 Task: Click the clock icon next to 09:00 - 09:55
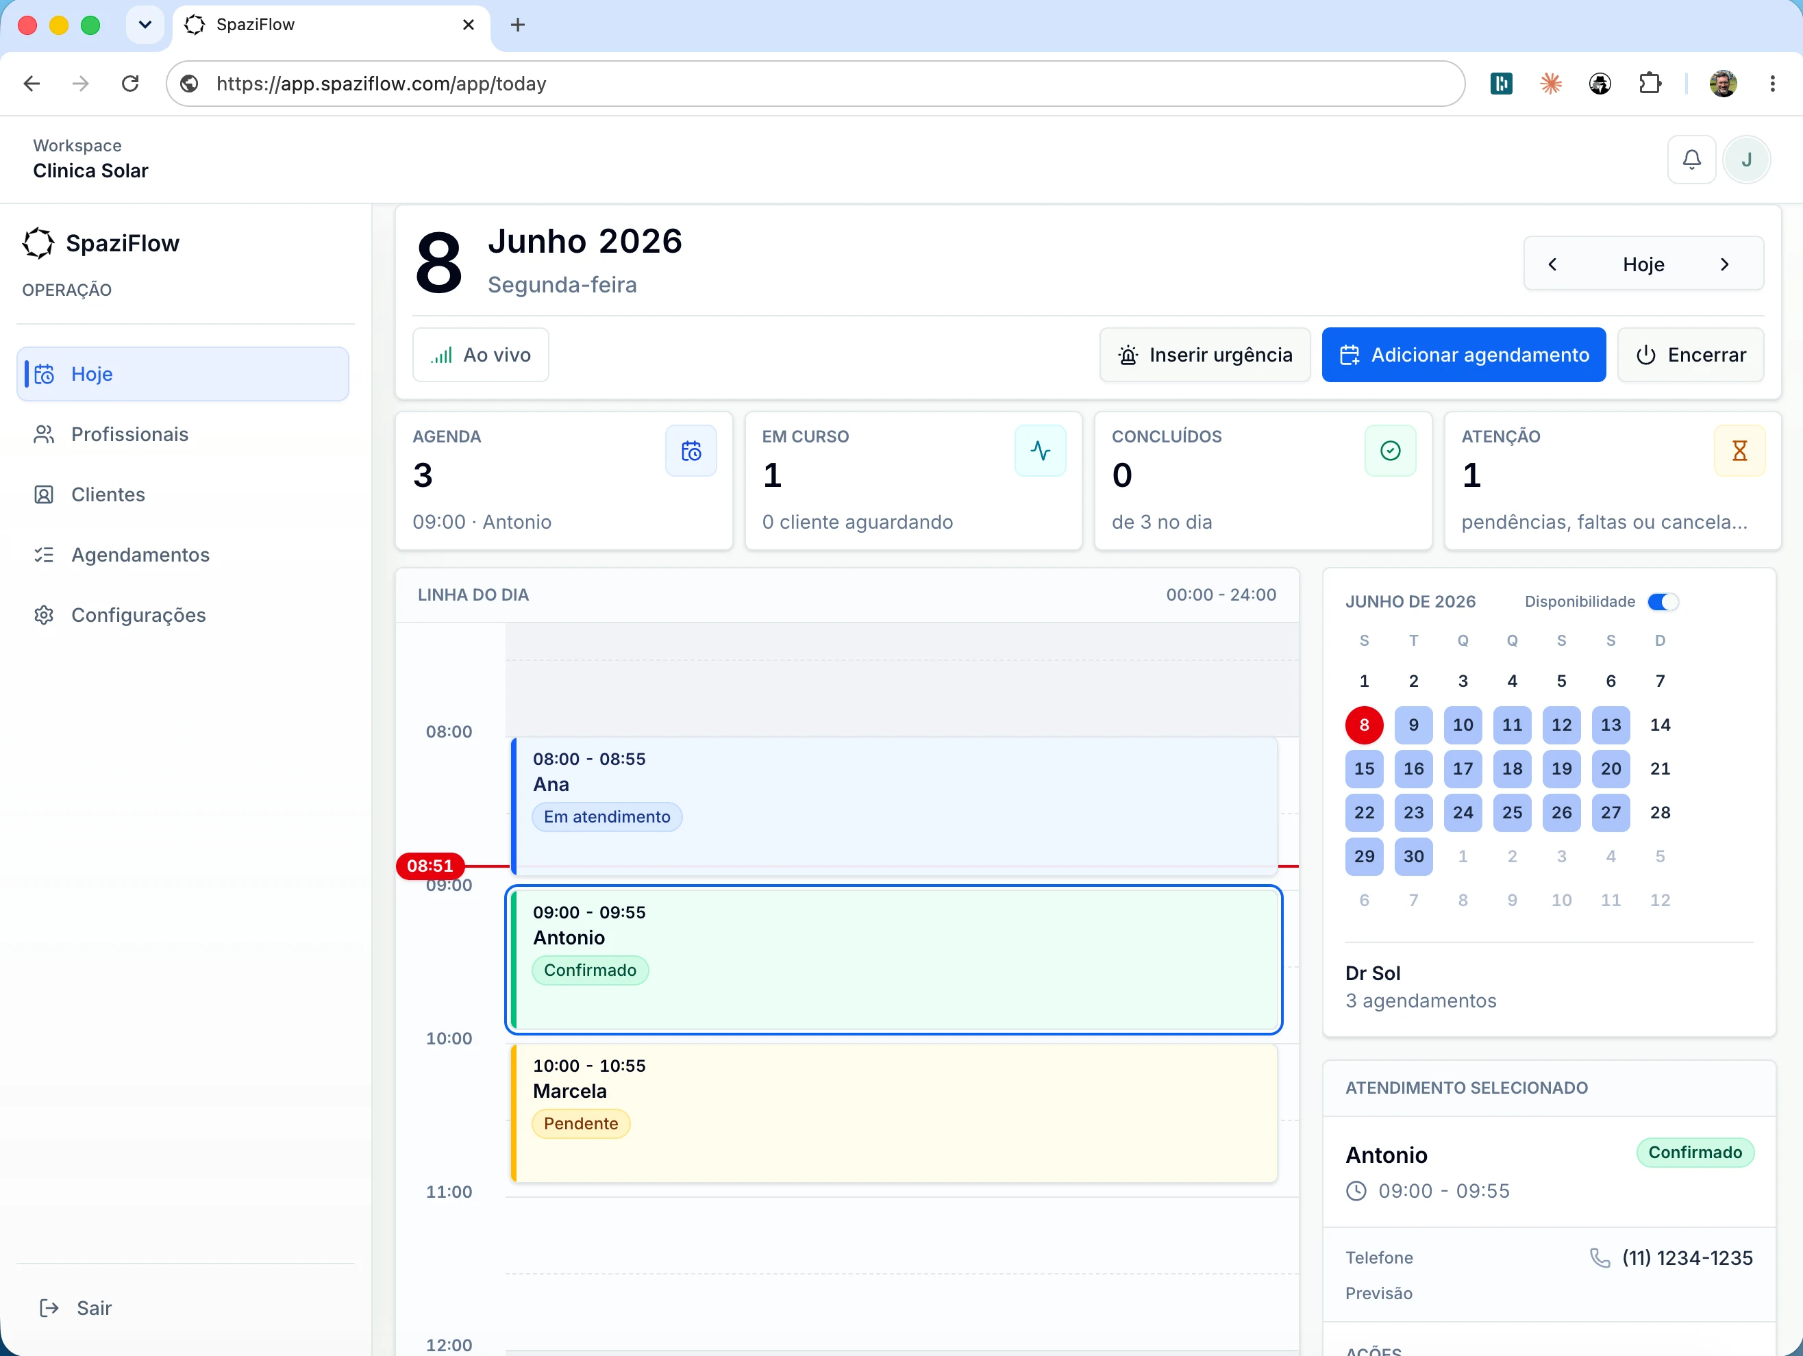1356,1190
